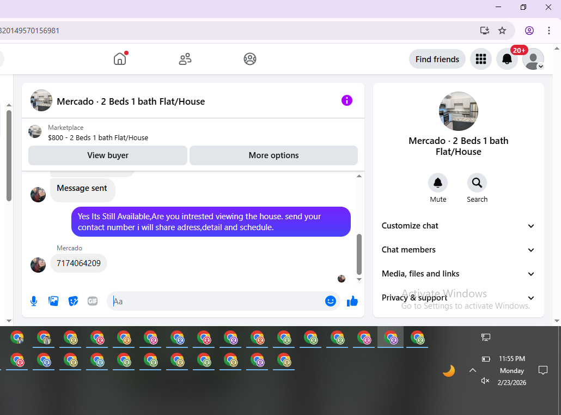The height and width of the screenshot is (415, 561).
Task: Click the Mute label under the bell
Action: [x=438, y=199]
